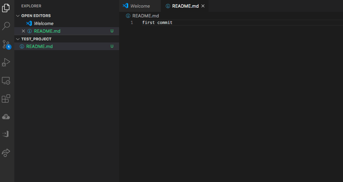Viewport: 343px width, 182px height.
Task: Open the Search view in activity bar
Action: click(6, 26)
